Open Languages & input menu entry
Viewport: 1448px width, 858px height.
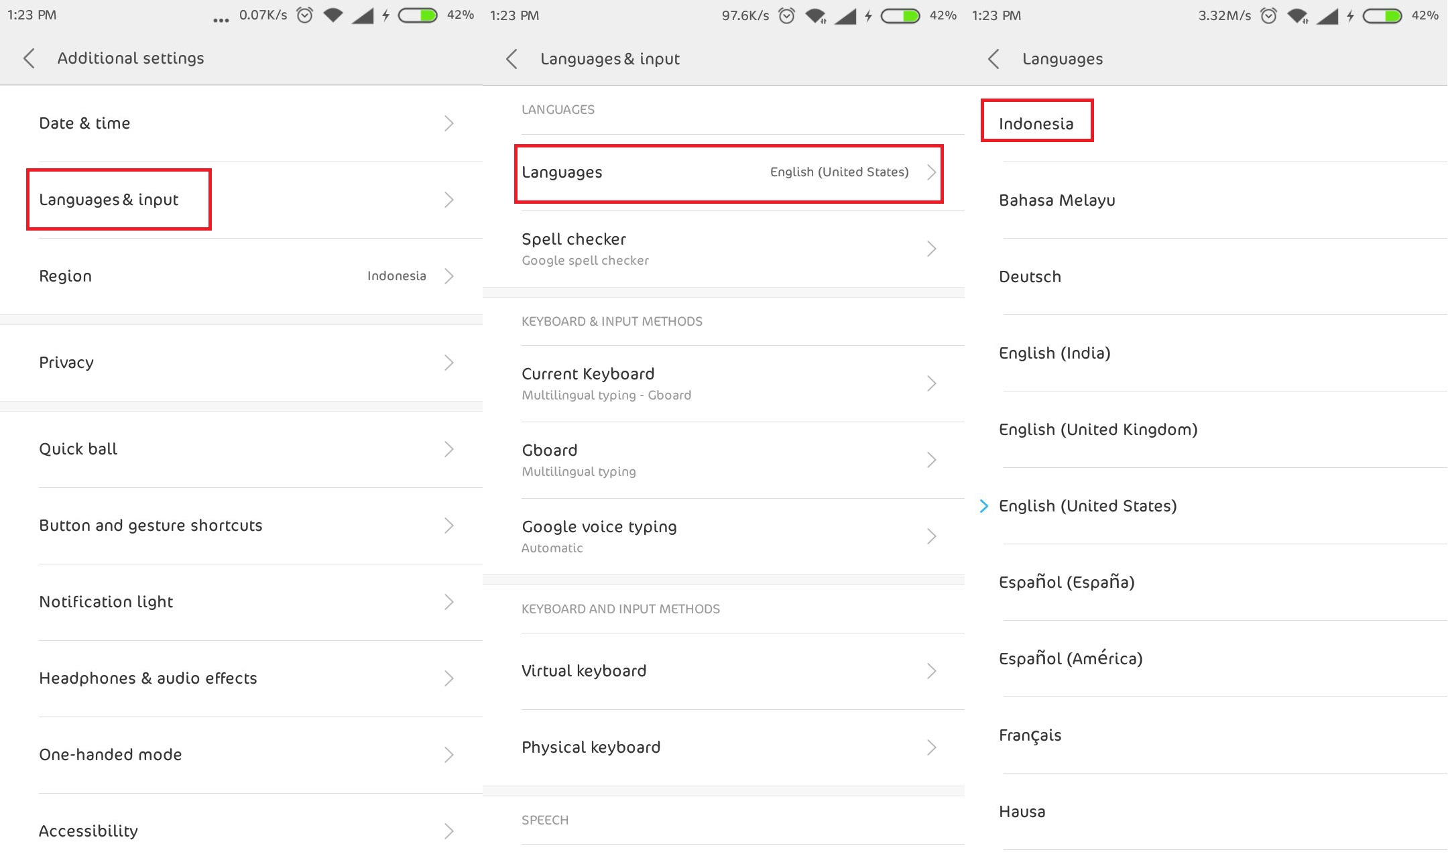coord(118,200)
